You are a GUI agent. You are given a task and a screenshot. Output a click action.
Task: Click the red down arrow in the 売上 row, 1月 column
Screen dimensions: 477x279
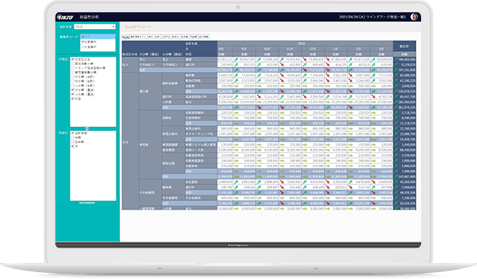pyautogui.click(x=328, y=60)
